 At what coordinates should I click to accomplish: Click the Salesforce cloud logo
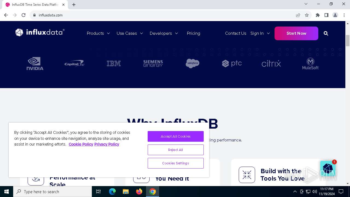[x=192, y=63]
